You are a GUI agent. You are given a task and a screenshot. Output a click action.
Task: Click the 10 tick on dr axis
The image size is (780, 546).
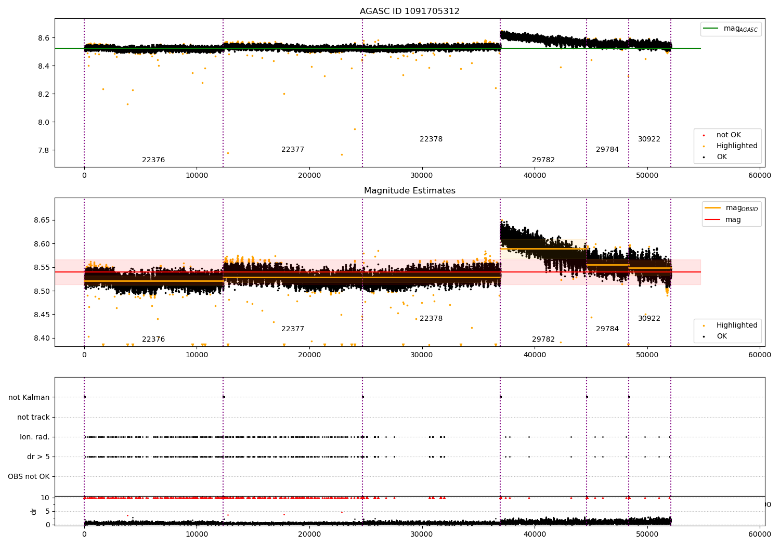[45, 498]
